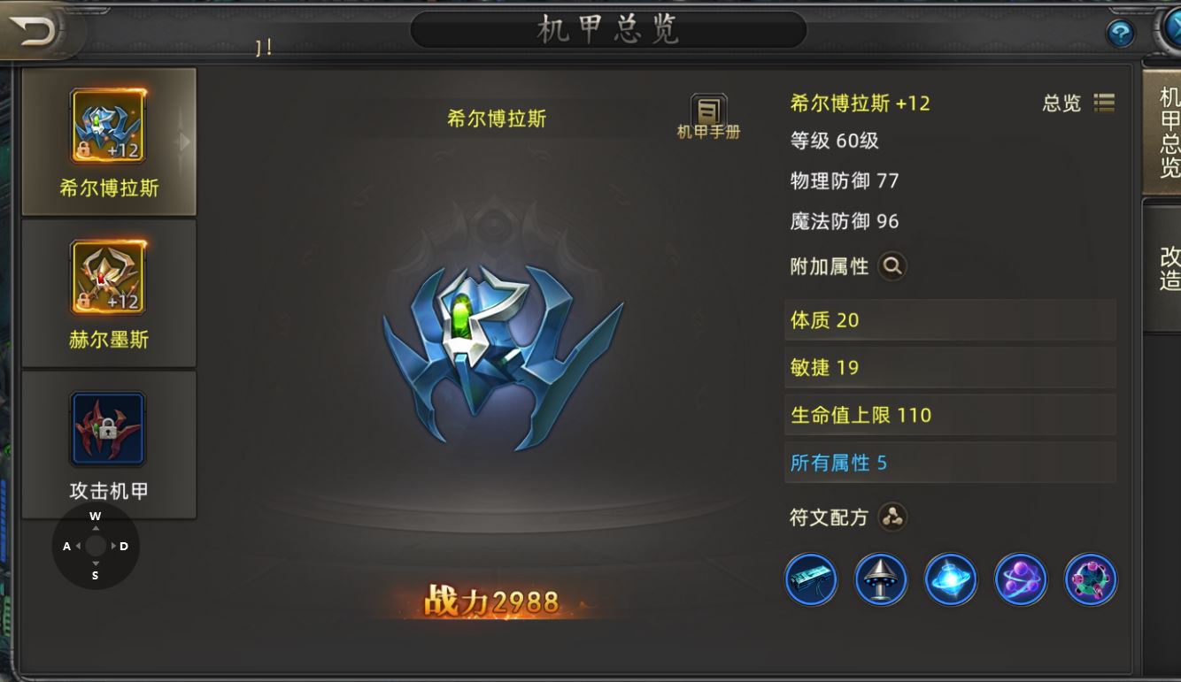This screenshot has width=1181, height=682.
Task: Click the magnifier beside 附加属性
Action: coord(892,265)
